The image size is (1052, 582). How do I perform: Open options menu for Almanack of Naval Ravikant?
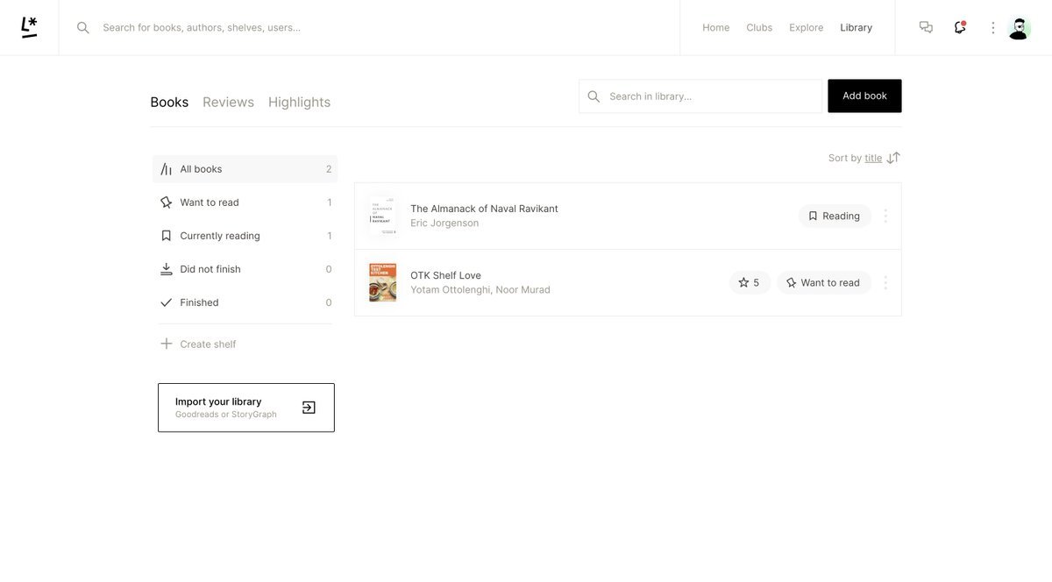[x=885, y=216]
